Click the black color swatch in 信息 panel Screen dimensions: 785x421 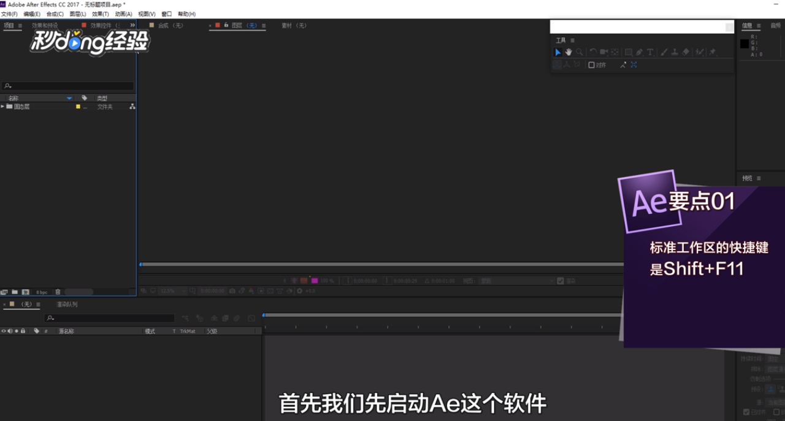(744, 44)
